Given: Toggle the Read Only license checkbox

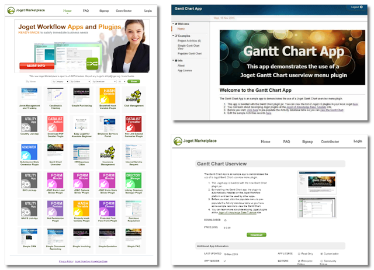Looking at the screenshot, I should [299, 254].
